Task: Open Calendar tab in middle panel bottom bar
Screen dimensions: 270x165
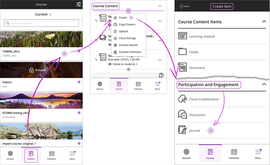Action: coord(138,86)
